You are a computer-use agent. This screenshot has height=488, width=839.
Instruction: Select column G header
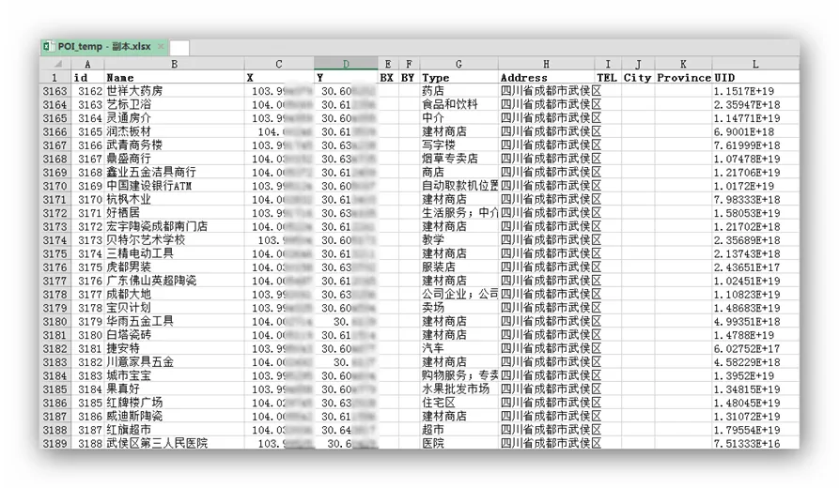coord(458,64)
